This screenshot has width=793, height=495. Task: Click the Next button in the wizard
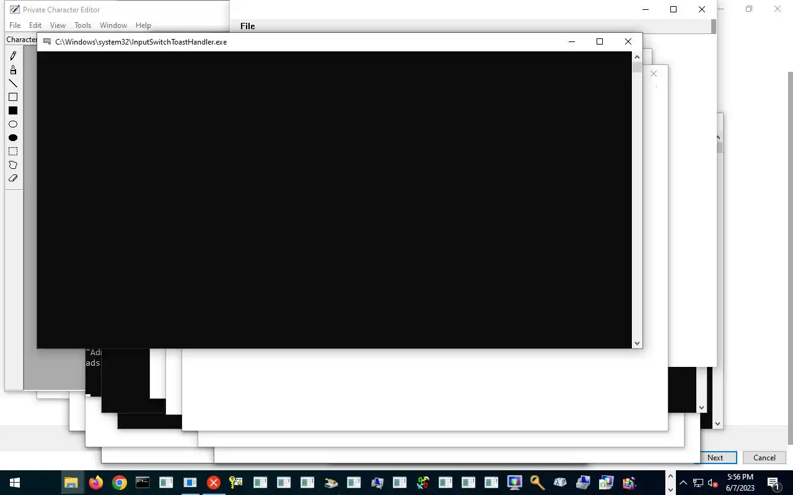coord(715,458)
